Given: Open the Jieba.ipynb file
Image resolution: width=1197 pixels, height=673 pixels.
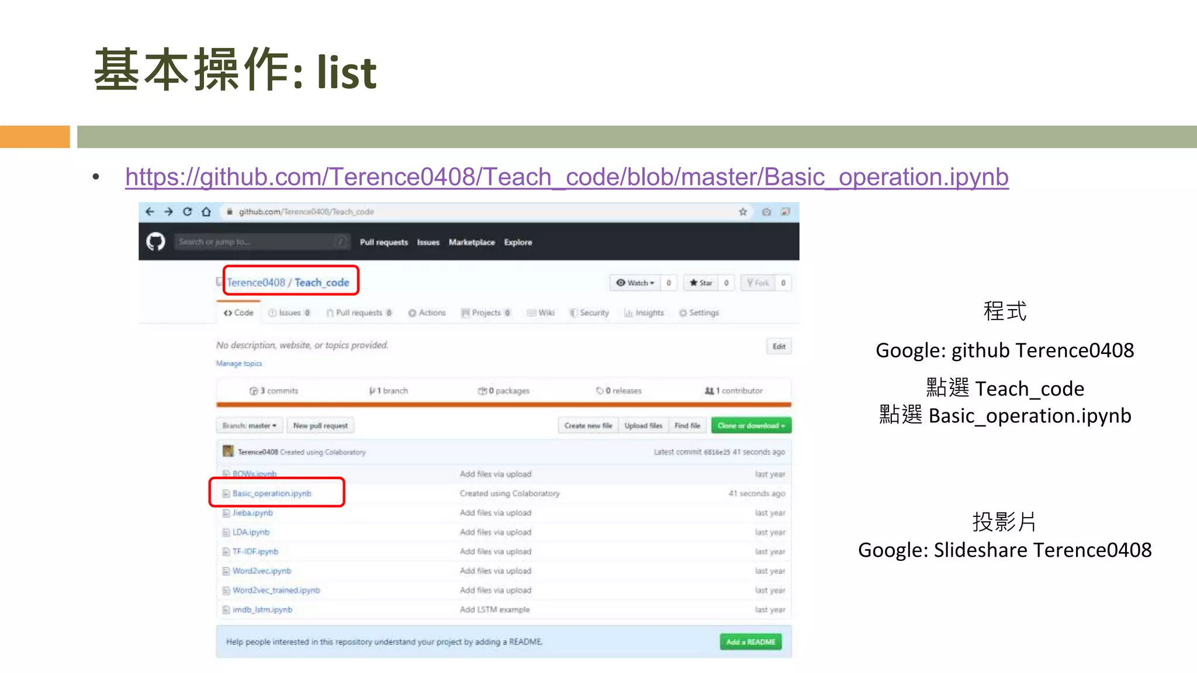Looking at the screenshot, I should pos(252,512).
